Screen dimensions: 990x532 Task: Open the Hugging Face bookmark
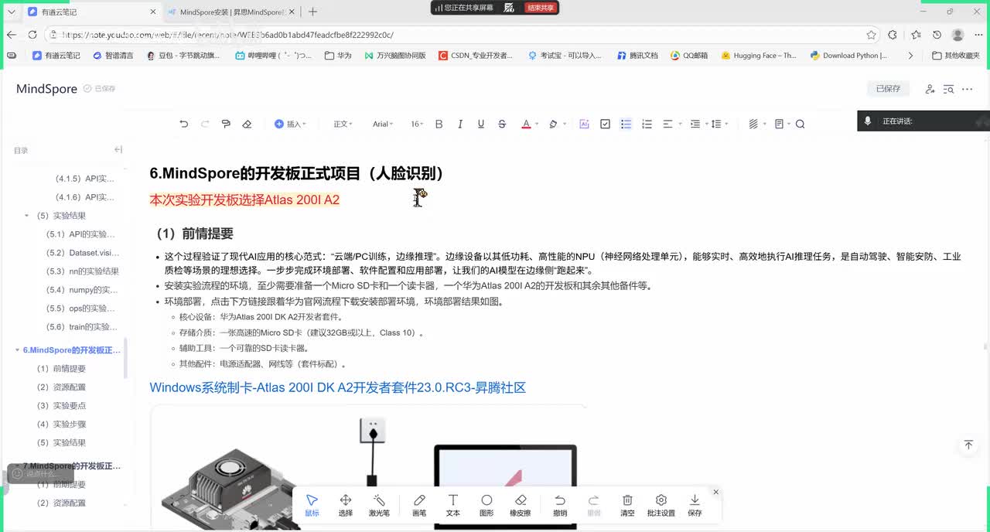click(758, 56)
